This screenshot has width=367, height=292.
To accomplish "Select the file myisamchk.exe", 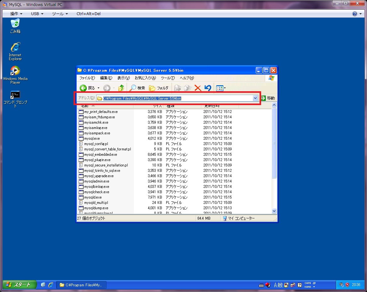I will point(96,123).
